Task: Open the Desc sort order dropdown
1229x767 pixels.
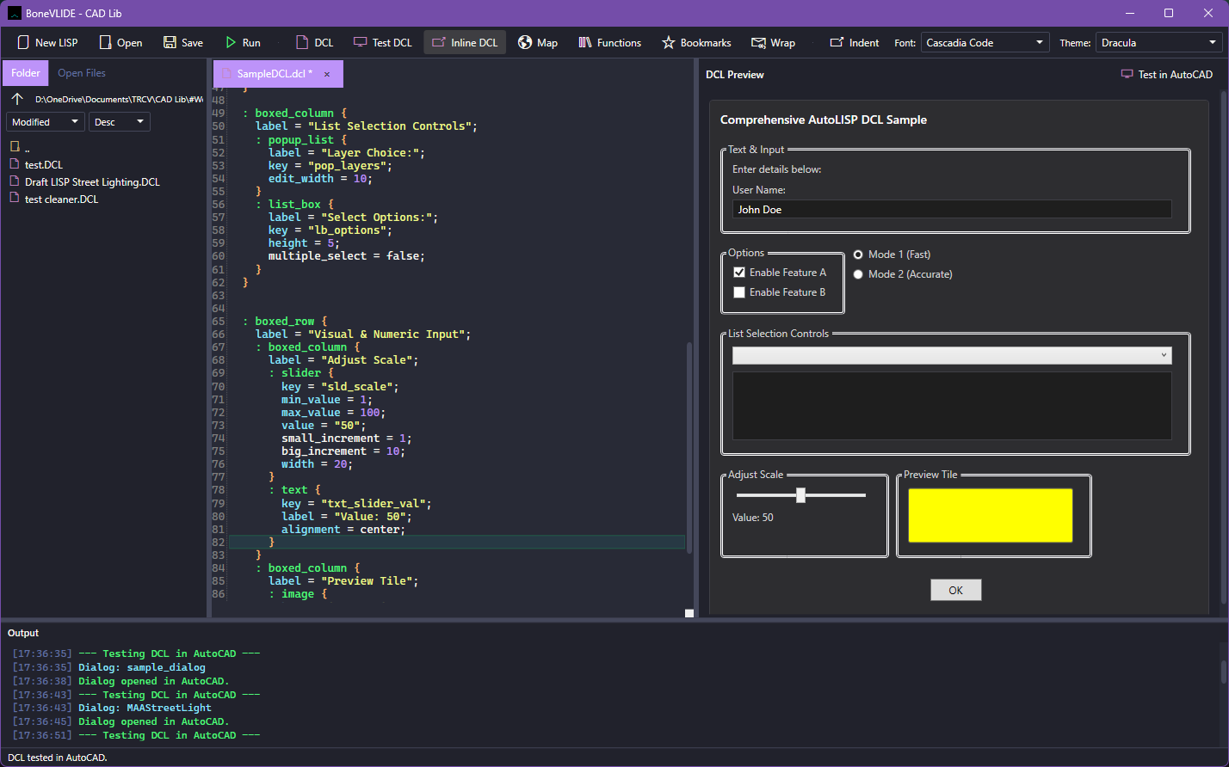Action: click(120, 122)
